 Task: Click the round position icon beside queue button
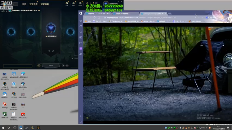click(x=63, y=66)
